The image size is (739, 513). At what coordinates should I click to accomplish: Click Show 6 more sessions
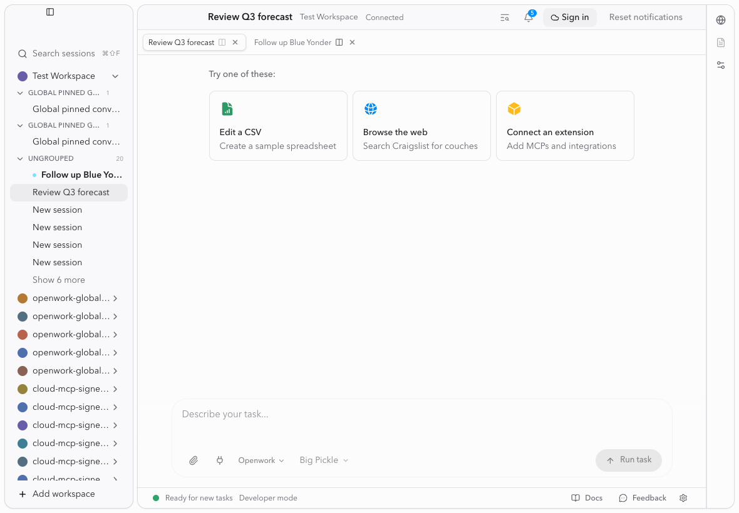click(x=59, y=280)
